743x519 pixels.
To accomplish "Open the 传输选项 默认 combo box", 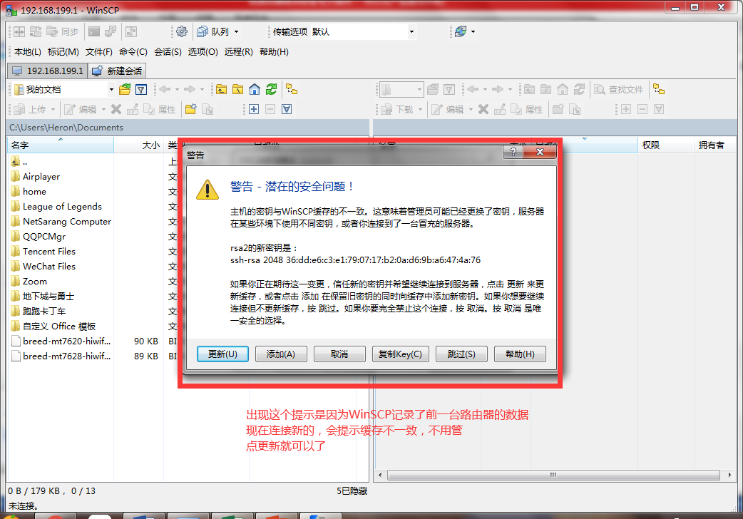I will 363,32.
